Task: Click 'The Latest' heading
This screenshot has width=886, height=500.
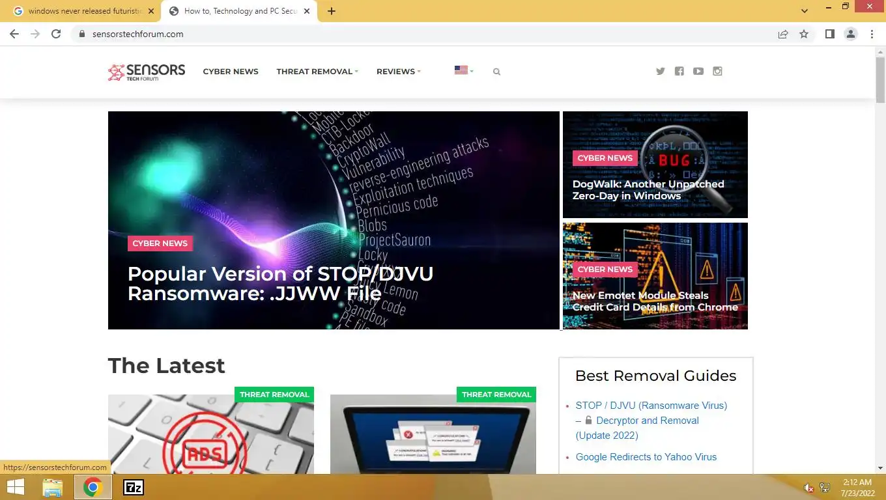Action: [166, 365]
